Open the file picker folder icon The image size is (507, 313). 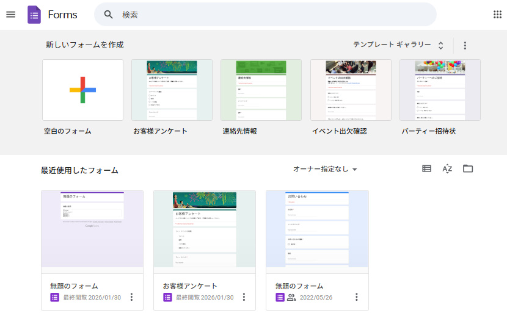click(468, 169)
